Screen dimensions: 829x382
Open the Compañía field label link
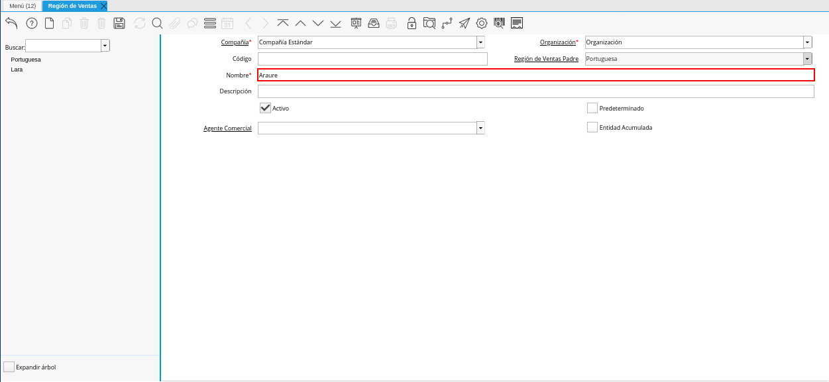point(235,42)
